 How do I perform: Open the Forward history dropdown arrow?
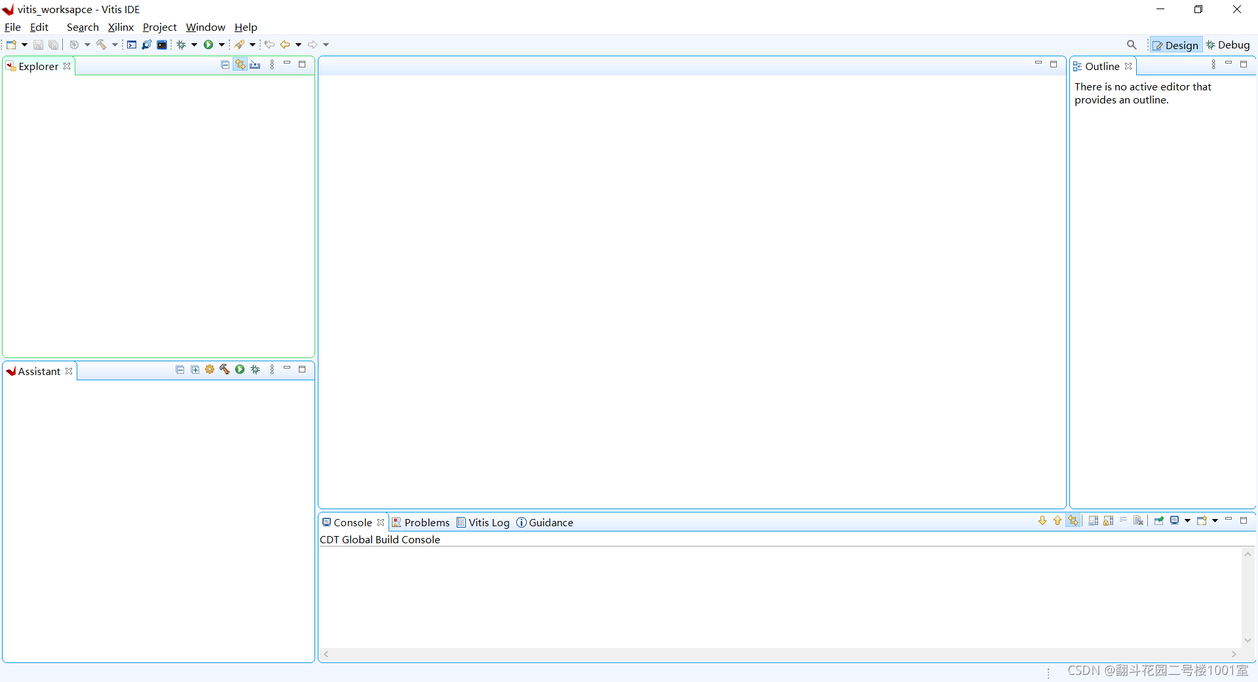pos(326,45)
